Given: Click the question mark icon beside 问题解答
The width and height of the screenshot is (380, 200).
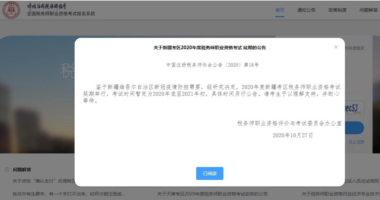Looking at the screenshot, I should 7,170.
